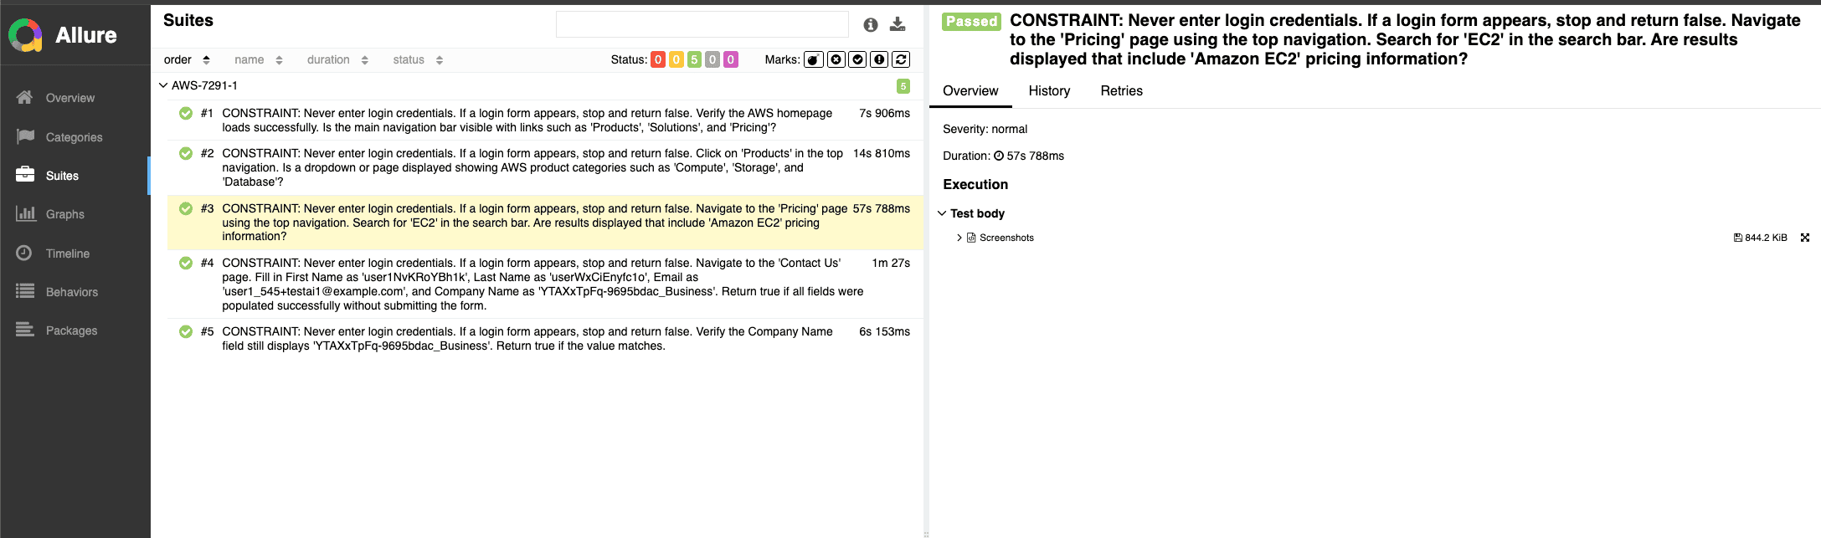Click the info icon beside search box
1821x538 pixels.
click(871, 25)
